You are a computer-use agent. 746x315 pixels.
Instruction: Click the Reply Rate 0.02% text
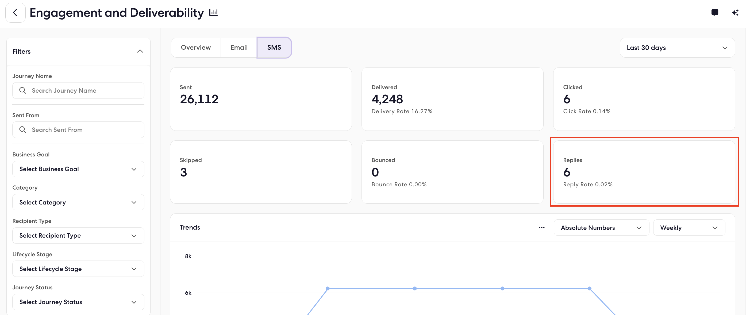[x=588, y=184]
